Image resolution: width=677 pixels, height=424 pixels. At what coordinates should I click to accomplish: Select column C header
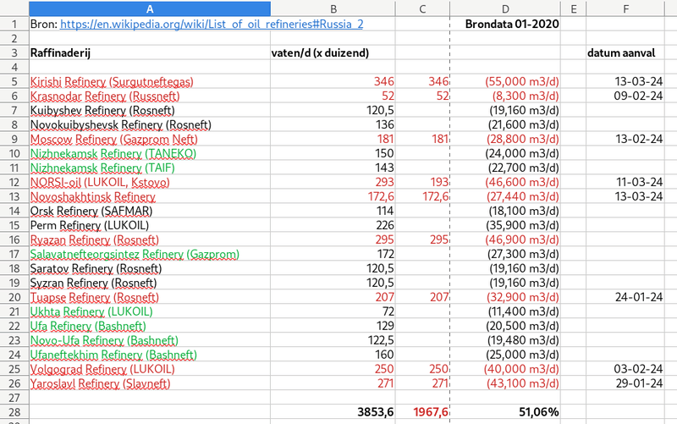click(x=422, y=9)
